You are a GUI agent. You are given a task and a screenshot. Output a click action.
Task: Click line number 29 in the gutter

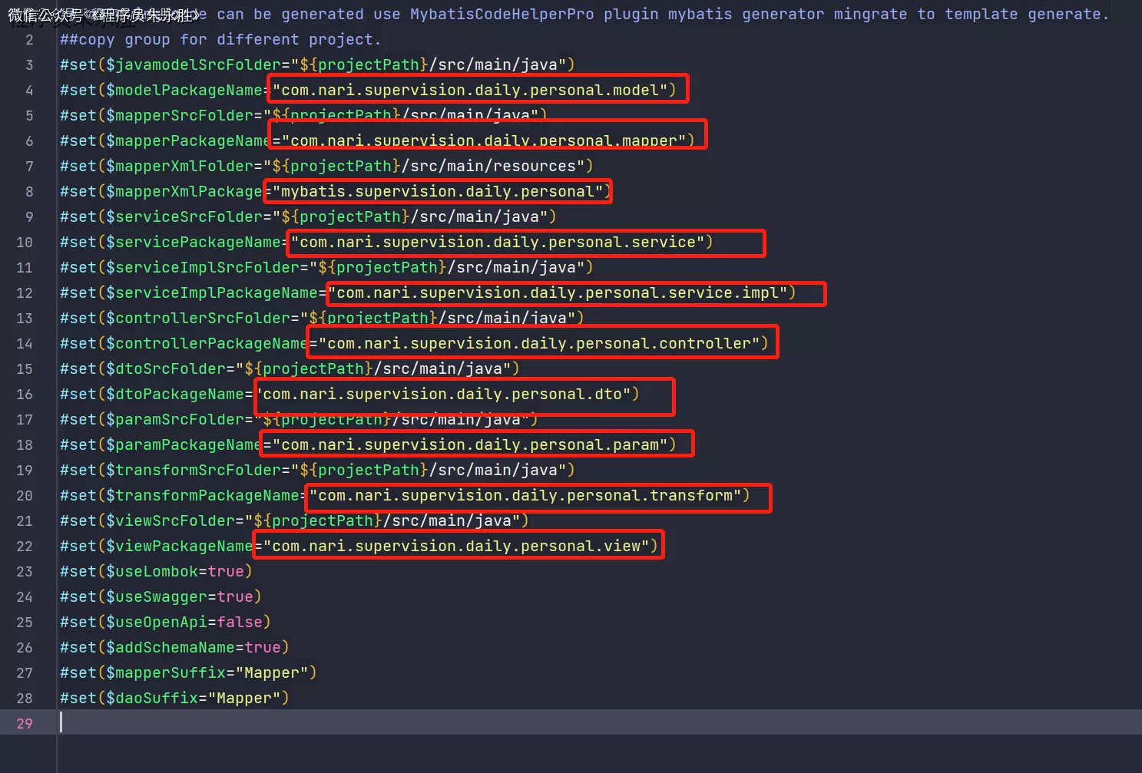point(25,723)
